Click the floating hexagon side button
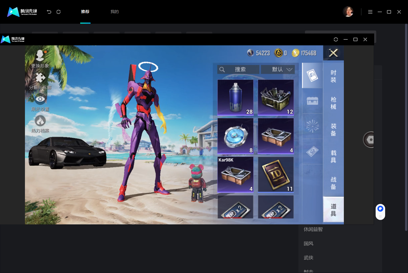408x273 pixels. point(369,140)
